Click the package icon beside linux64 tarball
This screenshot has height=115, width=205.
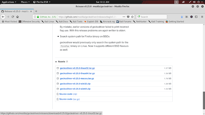[58, 73]
